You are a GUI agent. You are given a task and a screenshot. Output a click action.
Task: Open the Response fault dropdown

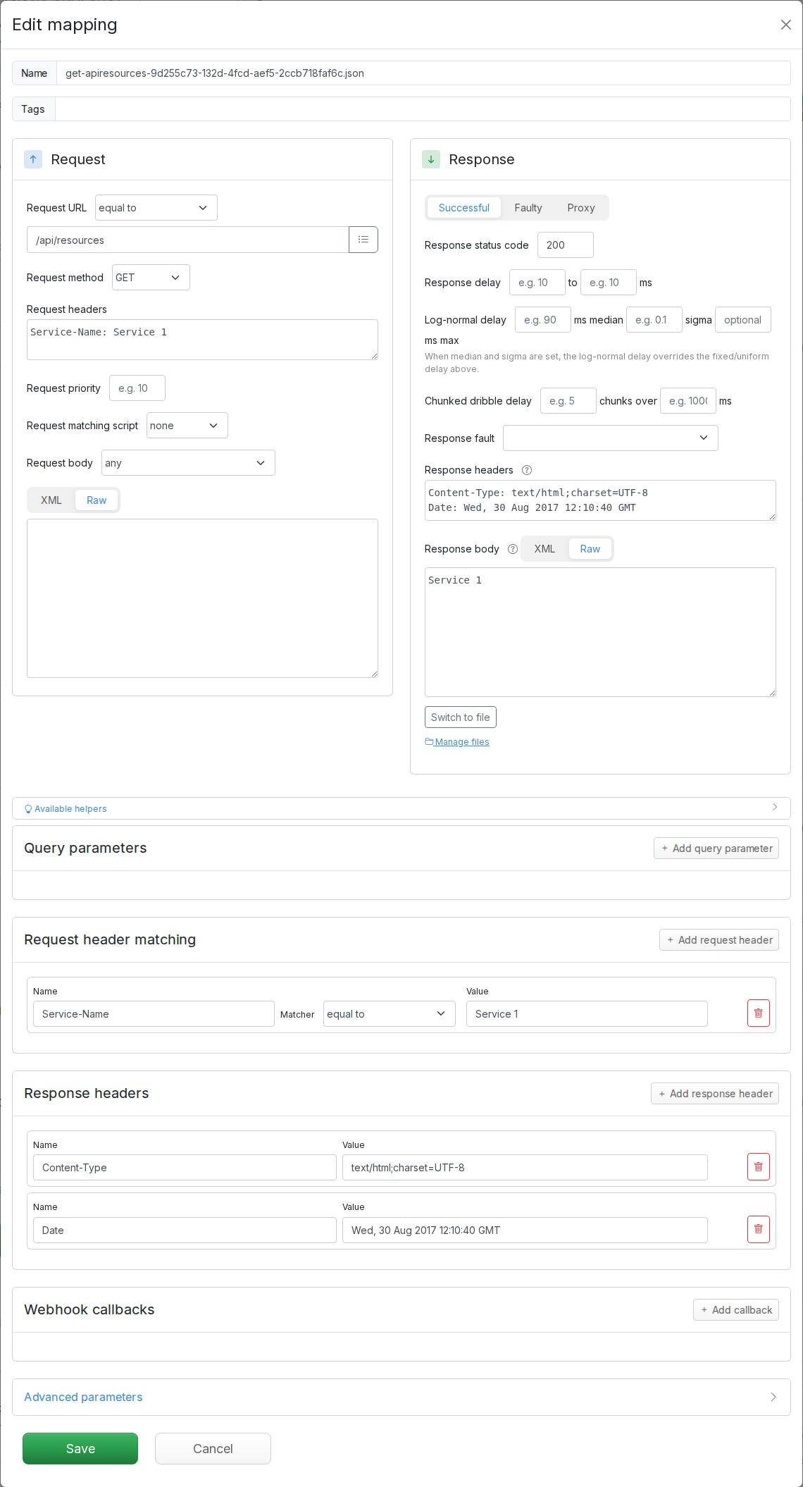[x=611, y=438]
